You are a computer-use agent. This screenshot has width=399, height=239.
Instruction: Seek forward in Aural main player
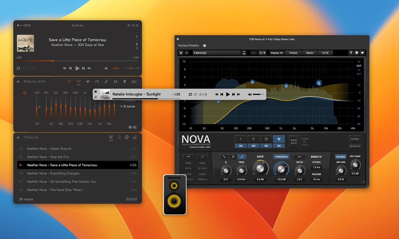click(x=89, y=68)
